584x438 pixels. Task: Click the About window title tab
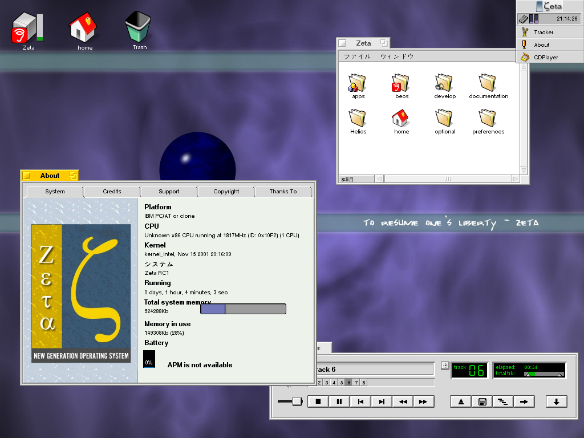point(50,176)
